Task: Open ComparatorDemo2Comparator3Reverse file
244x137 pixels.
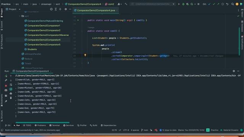Action: pyautogui.click(x=47, y=35)
